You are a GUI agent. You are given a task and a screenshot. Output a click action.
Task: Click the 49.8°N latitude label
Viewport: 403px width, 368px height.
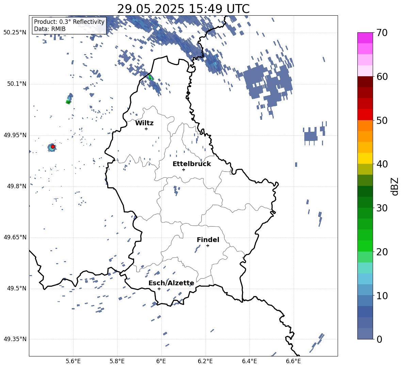[17, 186]
